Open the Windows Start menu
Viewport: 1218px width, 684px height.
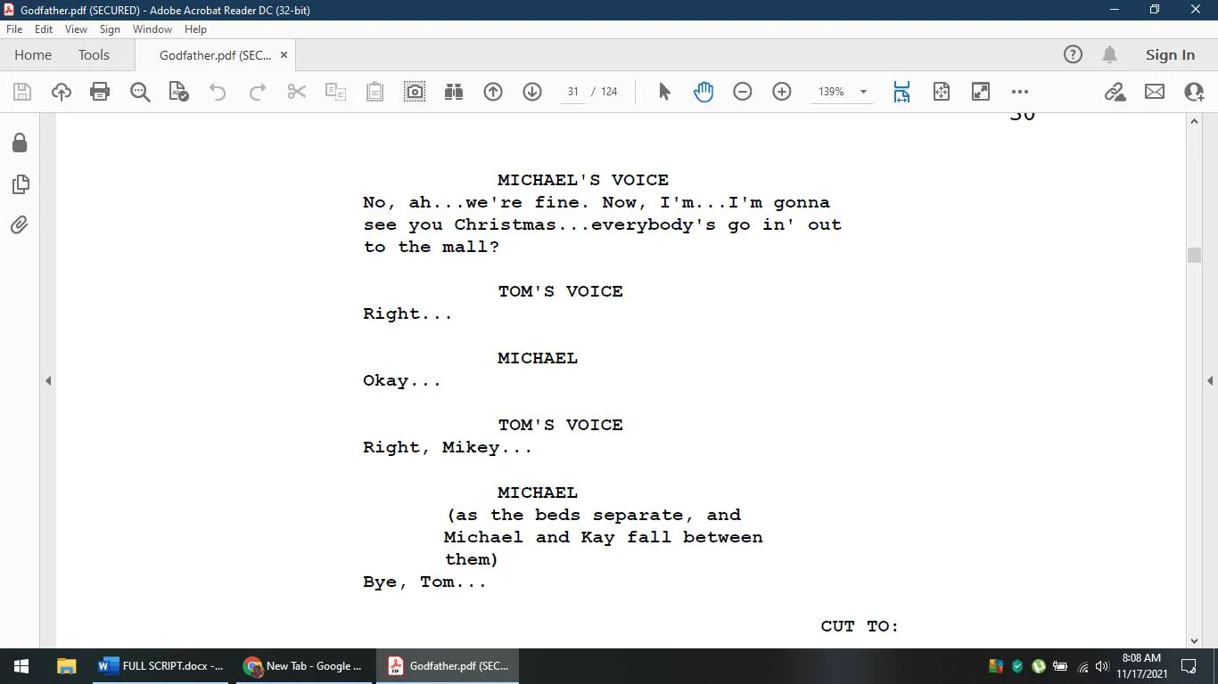tap(21, 666)
